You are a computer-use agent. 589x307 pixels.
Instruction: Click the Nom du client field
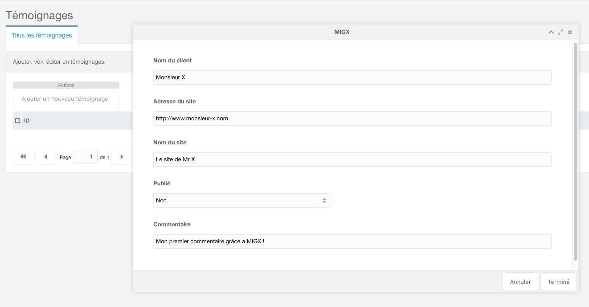pos(352,78)
